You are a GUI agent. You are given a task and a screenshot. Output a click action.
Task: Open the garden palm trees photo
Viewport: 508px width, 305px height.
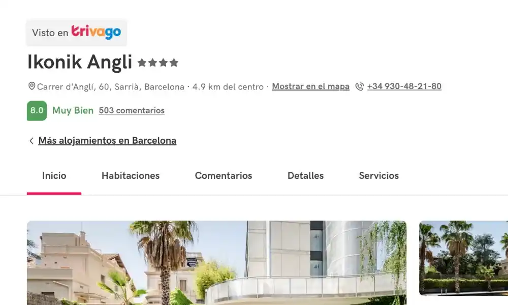click(x=463, y=258)
